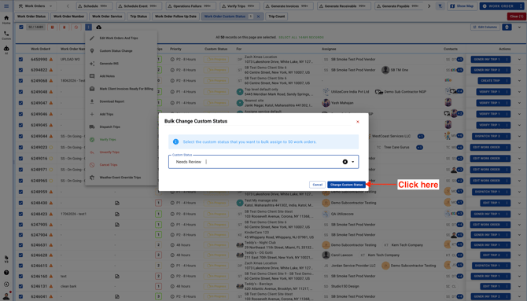
Task: Choose Weather Event Override Trips
Action: [x=121, y=178]
